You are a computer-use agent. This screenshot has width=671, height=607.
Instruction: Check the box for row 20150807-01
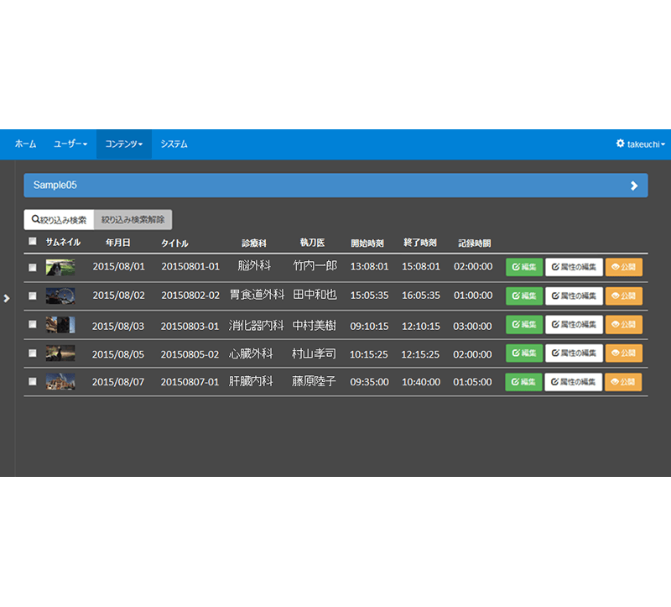coord(33,381)
